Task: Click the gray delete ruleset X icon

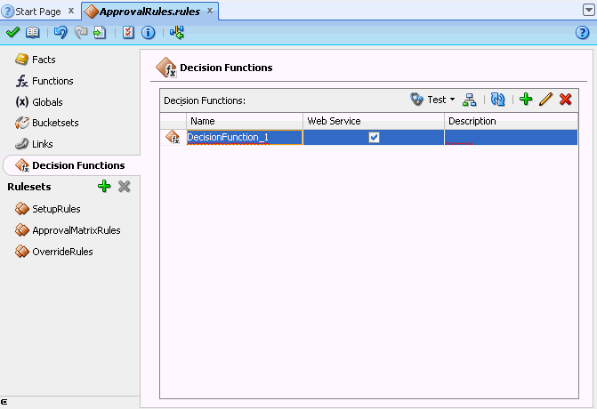Action: pyautogui.click(x=125, y=187)
